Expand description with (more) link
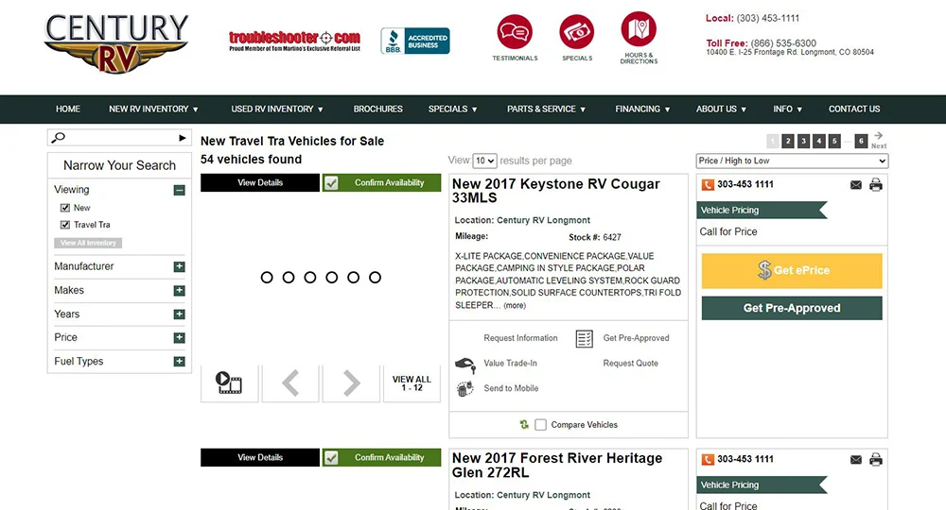Viewport: 946px width, 510px height. pyautogui.click(x=515, y=305)
